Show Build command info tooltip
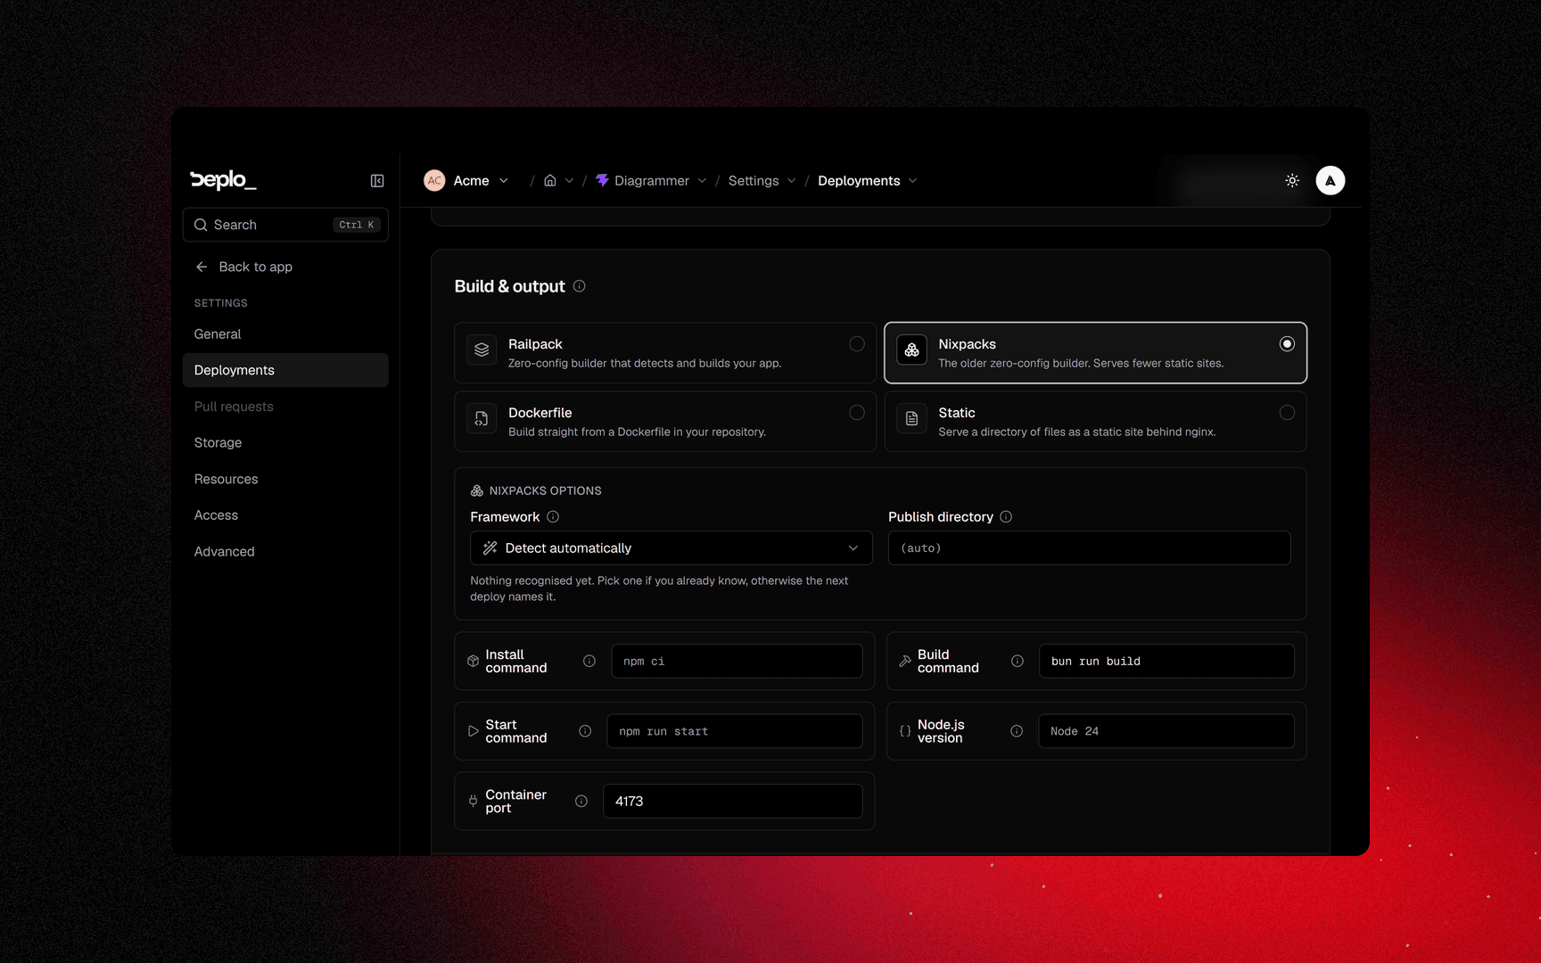Viewport: 1541px width, 963px height. click(x=1018, y=662)
